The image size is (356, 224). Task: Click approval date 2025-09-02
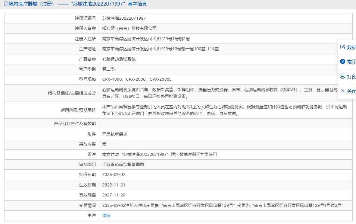coord(114,175)
